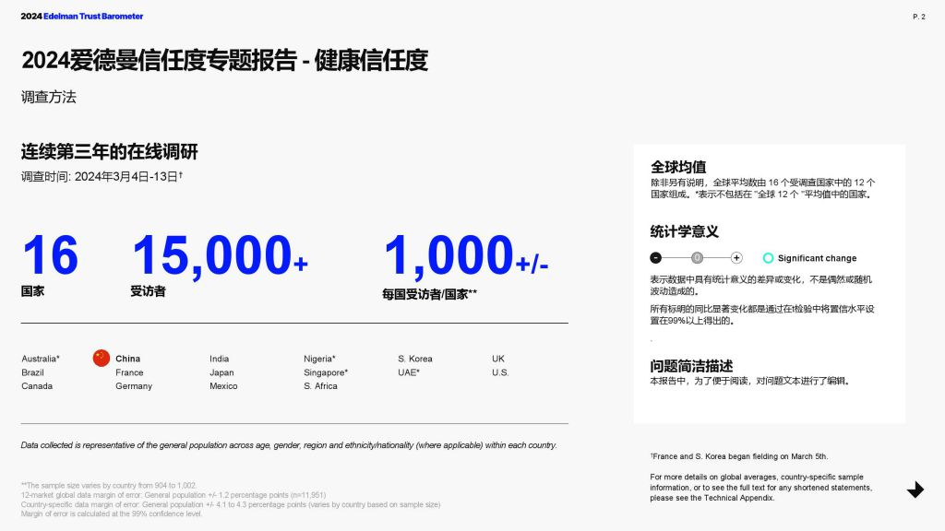
Task: Click the teal Significant change ring
Action: tap(768, 258)
